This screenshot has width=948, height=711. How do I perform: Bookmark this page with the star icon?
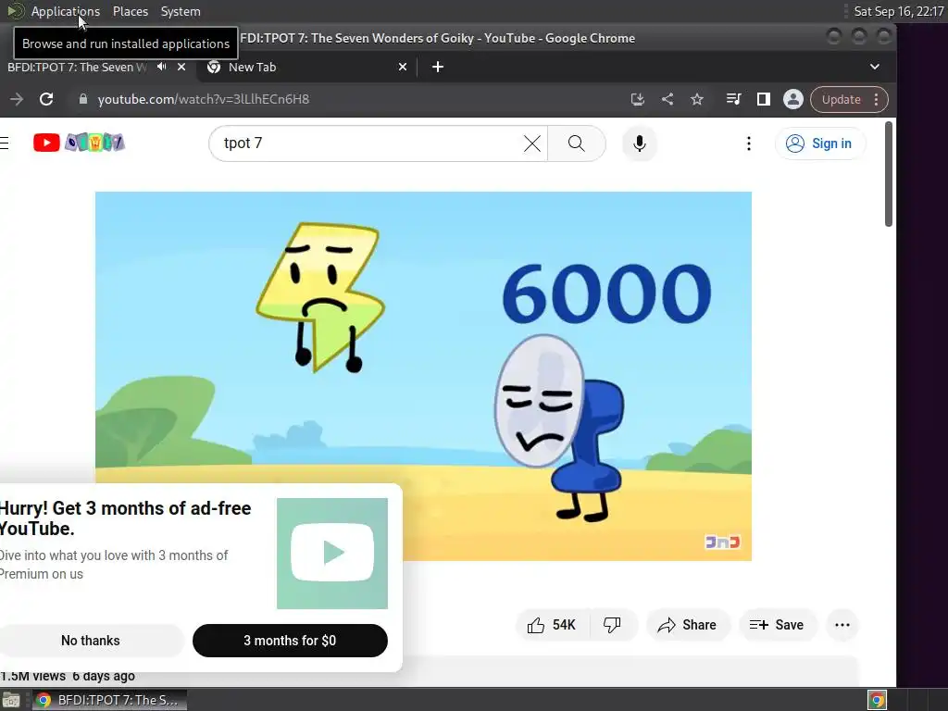pyautogui.click(x=697, y=99)
